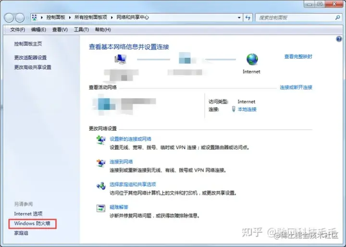Screen dimensions: 346x247
Task: Expand the arrow before 控制面板 in breadcrumb
Action: 42,17
